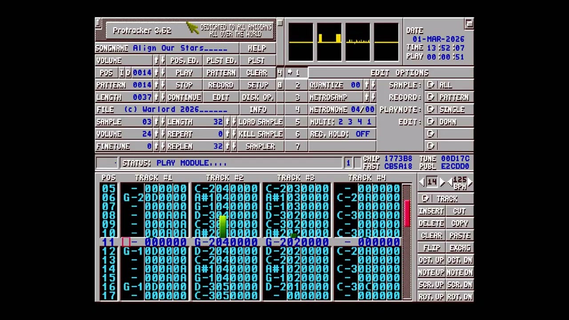The image size is (569, 320).
Task: Click KILL SAMPLE button
Action: [x=260, y=134]
